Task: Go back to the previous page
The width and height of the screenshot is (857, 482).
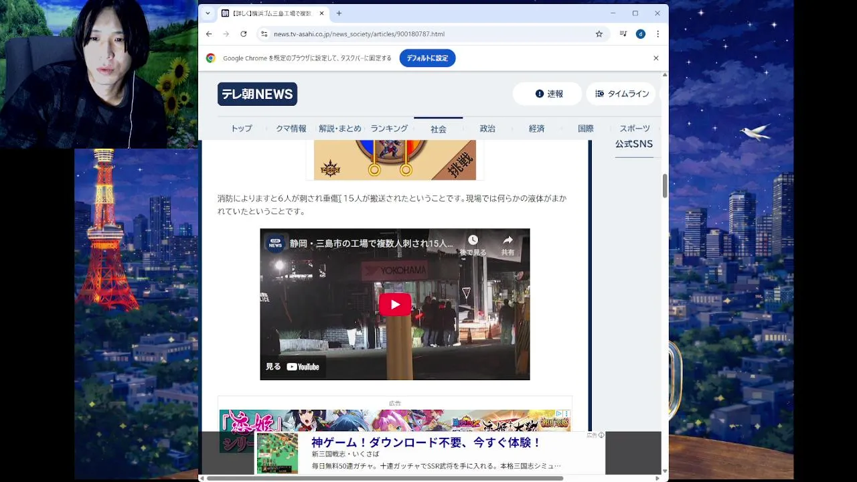Action: click(209, 33)
